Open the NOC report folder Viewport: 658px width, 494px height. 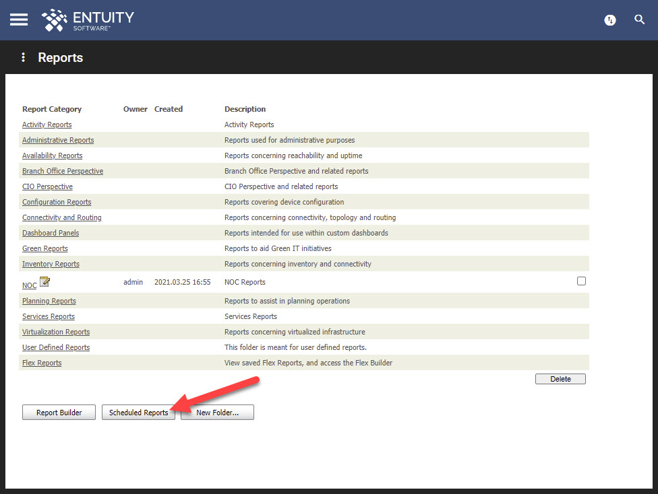click(x=30, y=285)
